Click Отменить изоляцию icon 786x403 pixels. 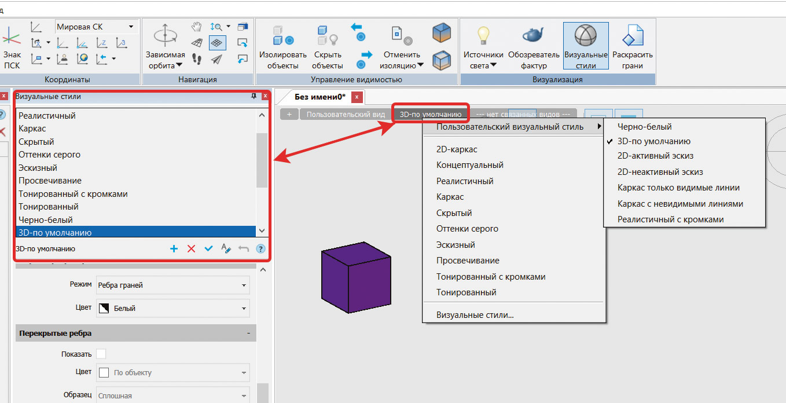402,36
